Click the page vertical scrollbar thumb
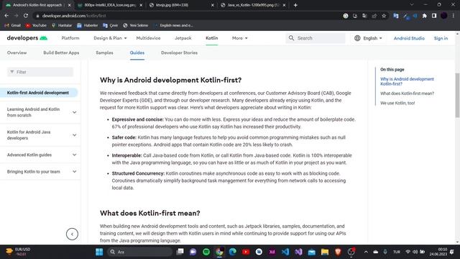 pos(457,96)
